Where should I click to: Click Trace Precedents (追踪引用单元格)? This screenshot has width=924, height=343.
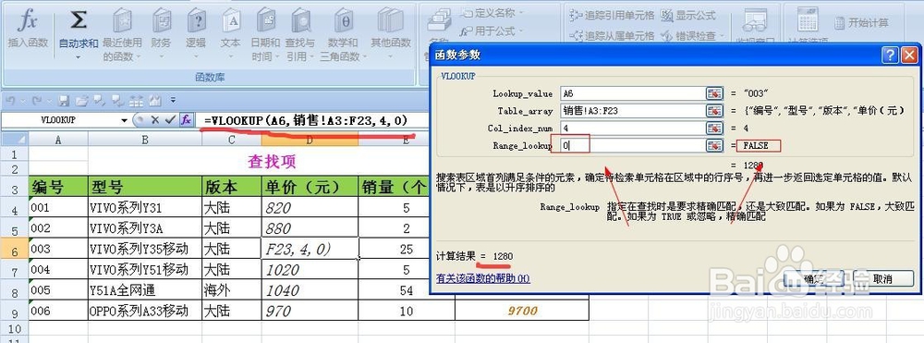point(613,16)
